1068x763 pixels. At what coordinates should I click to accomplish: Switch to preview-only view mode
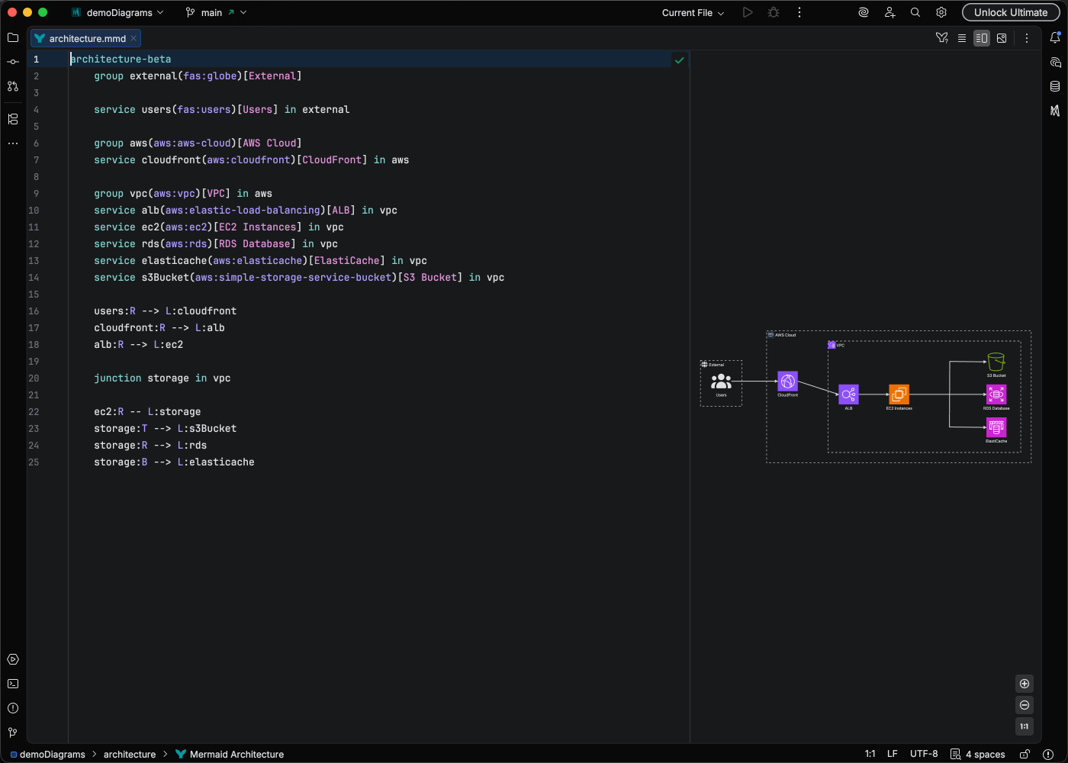[x=1002, y=38]
